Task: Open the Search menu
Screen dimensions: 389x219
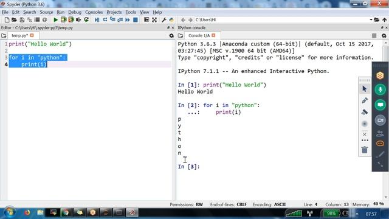Action: pos(30,12)
